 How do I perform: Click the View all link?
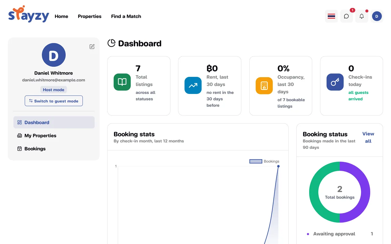click(368, 138)
